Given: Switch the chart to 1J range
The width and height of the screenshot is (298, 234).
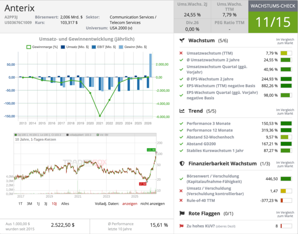Looking at the screenshot, I should 38,204.
